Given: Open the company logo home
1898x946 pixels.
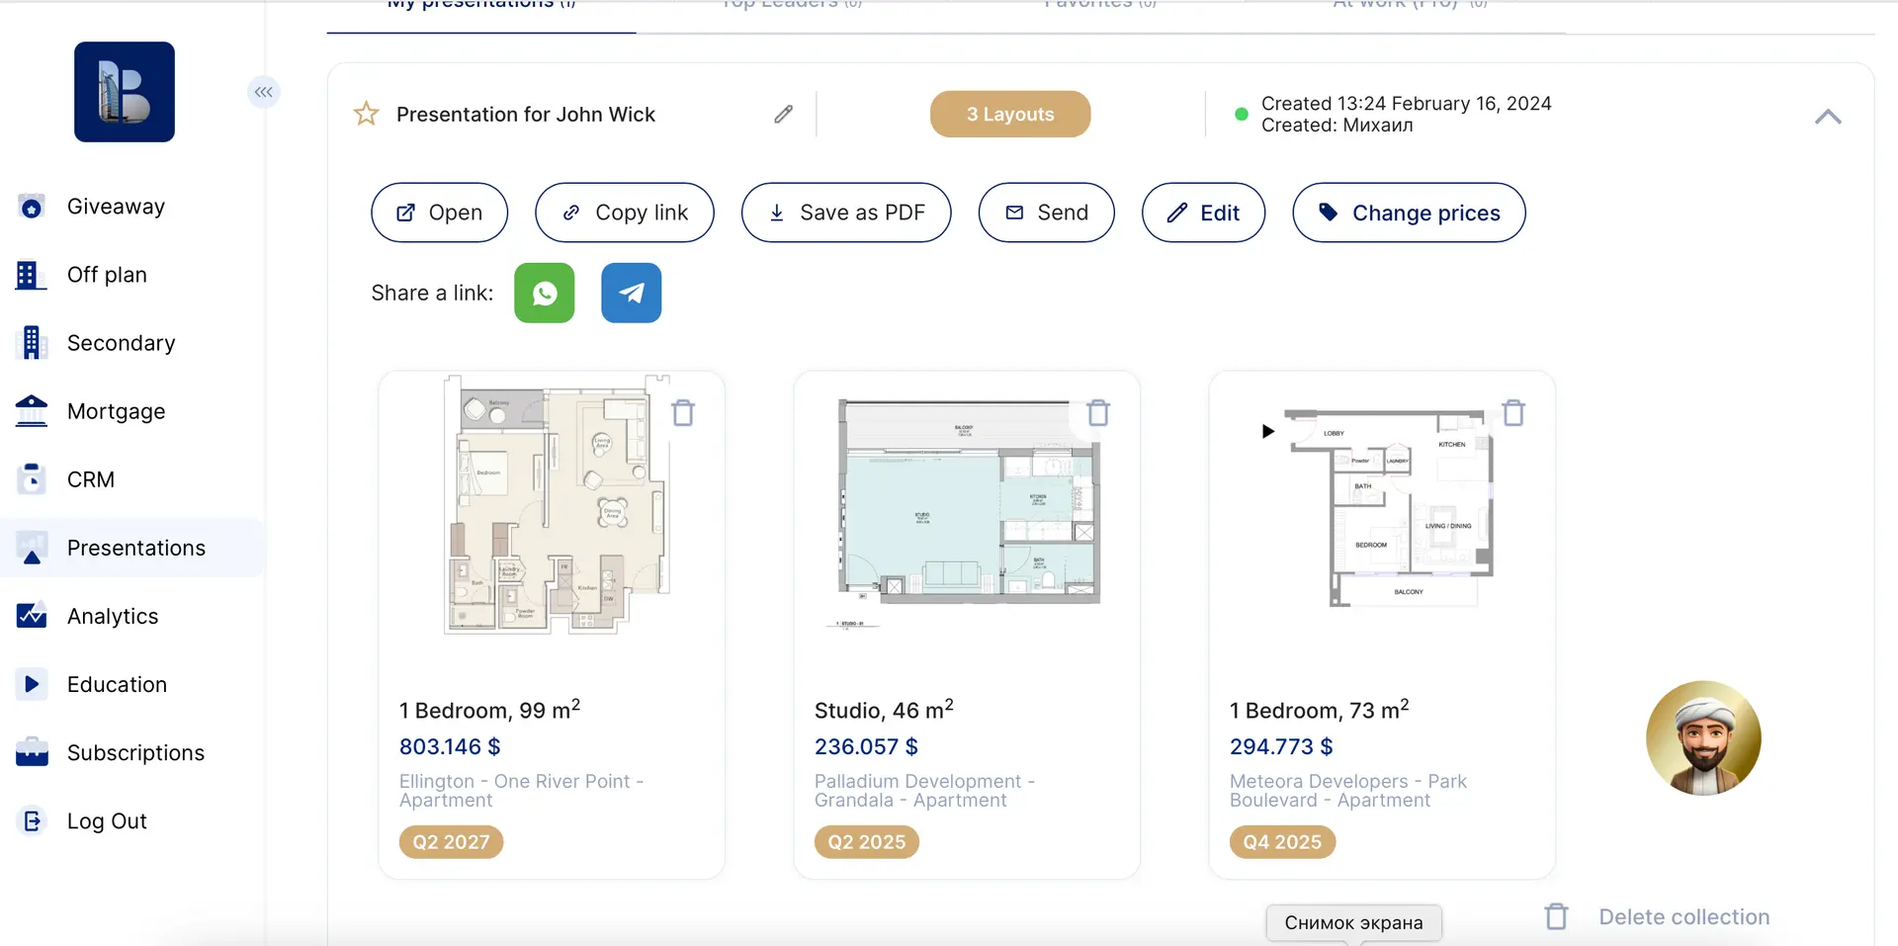Looking at the screenshot, I should [125, 92].
